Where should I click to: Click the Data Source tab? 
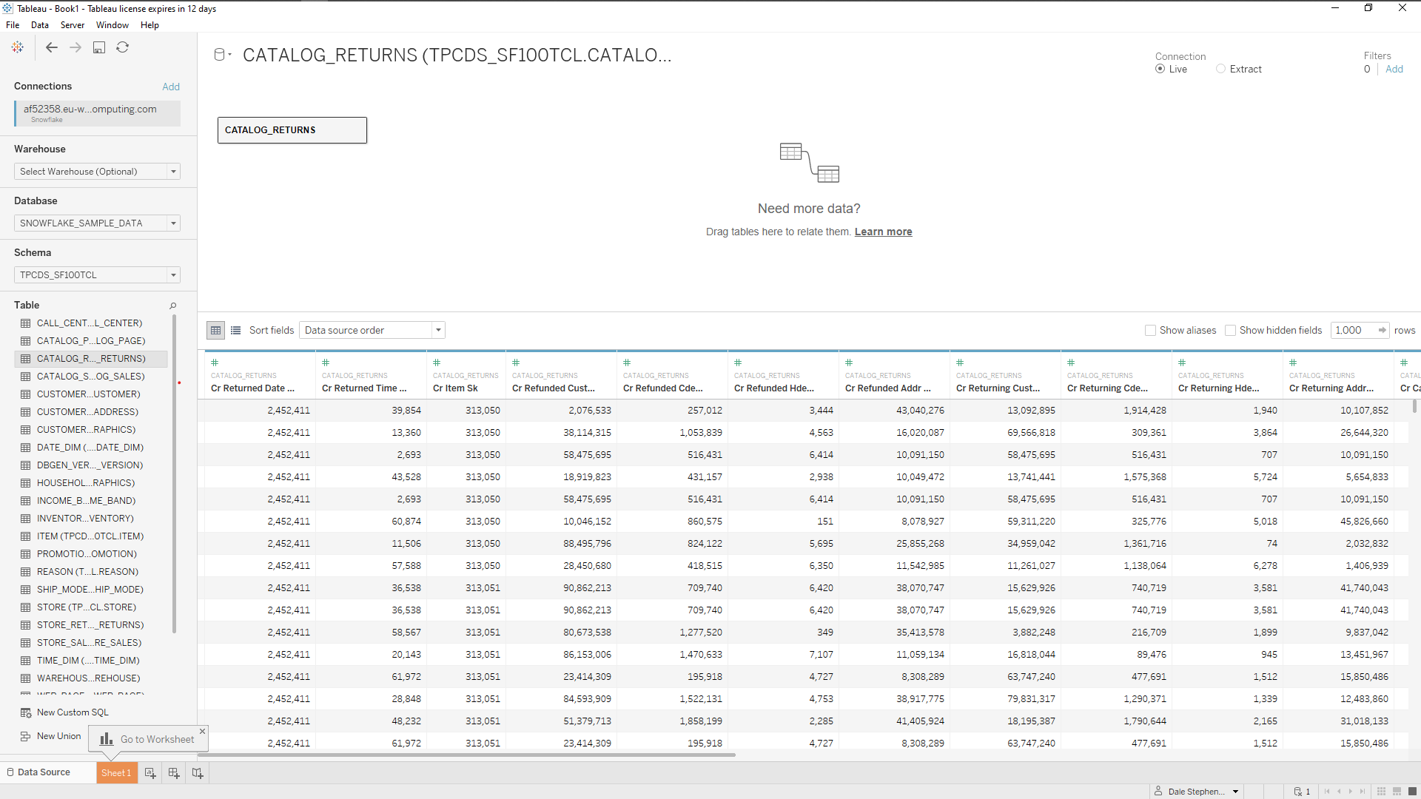pyautogui.click(x=44, y=772)
